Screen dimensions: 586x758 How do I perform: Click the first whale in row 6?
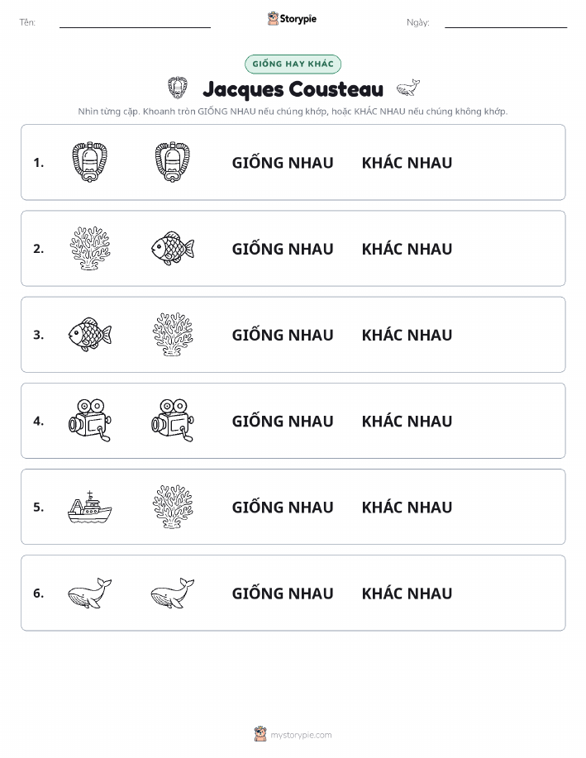[90, 593]
